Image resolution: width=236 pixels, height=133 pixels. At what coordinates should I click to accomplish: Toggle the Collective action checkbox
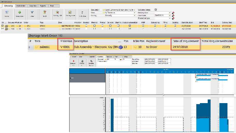tap(156, 10)
